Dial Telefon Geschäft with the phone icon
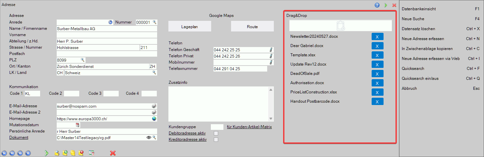This screenshot has height=157, width=484. [271, 50]
